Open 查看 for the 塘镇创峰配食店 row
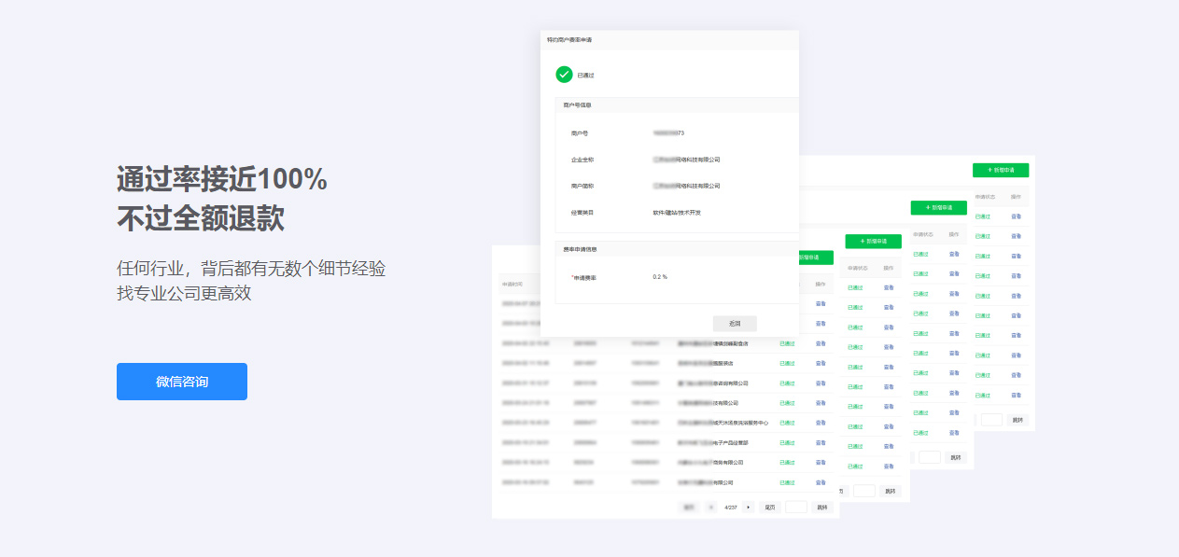1179x557 pixels. pyautogui.click(x=821, y=343)
